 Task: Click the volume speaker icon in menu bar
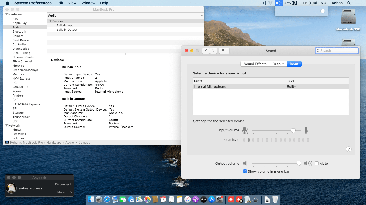click(279, 3)
